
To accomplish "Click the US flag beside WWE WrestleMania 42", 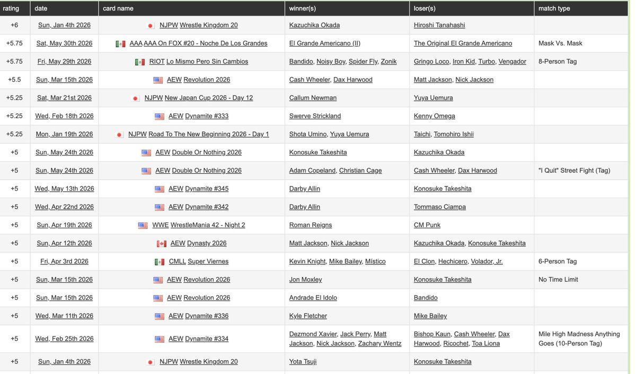I will click(143, 225).
